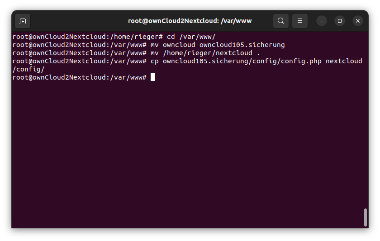Click the first prompt showing /home/rieger#

87,37
